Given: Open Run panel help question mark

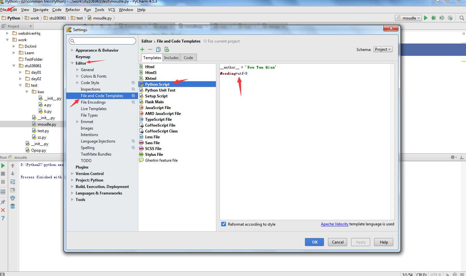Looking at the screenshot, I should 3,218.
